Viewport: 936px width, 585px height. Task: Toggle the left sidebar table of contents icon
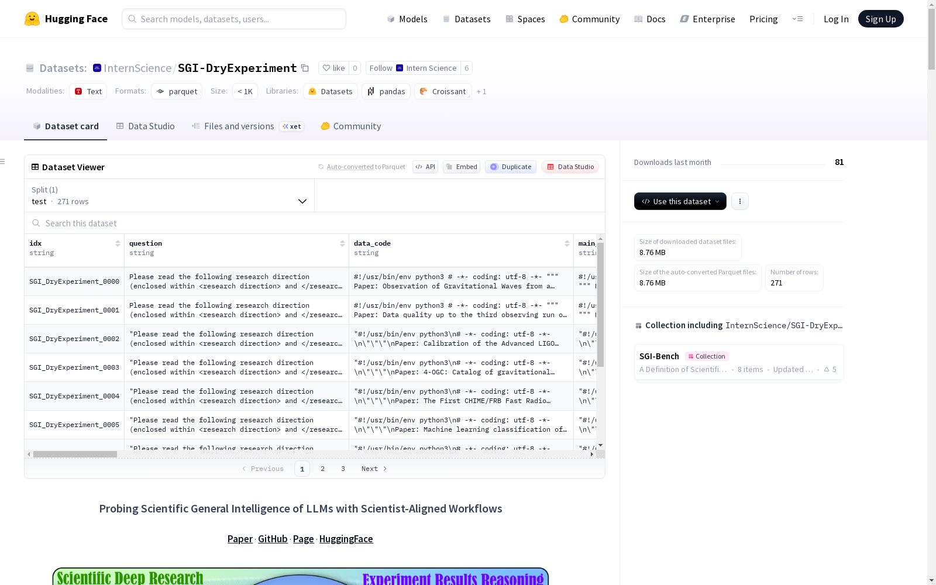point(3,161)
